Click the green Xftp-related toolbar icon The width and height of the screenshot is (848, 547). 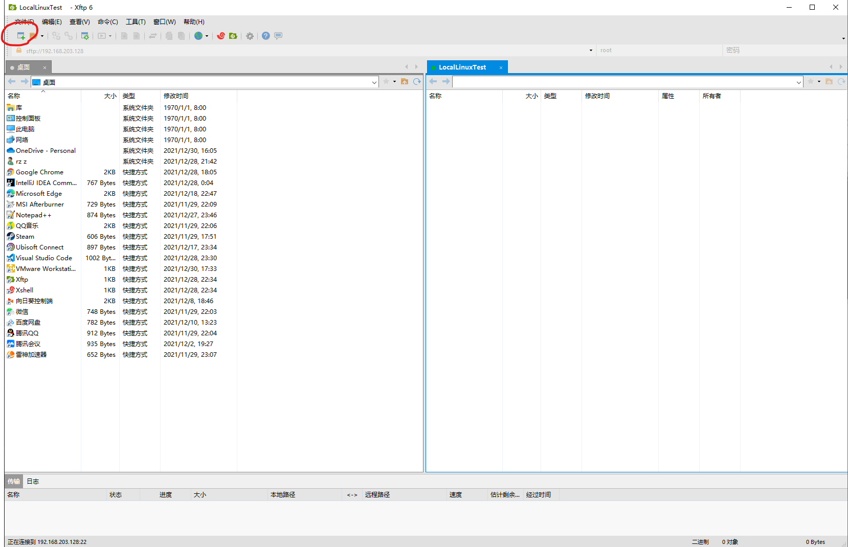coord(233,36)
